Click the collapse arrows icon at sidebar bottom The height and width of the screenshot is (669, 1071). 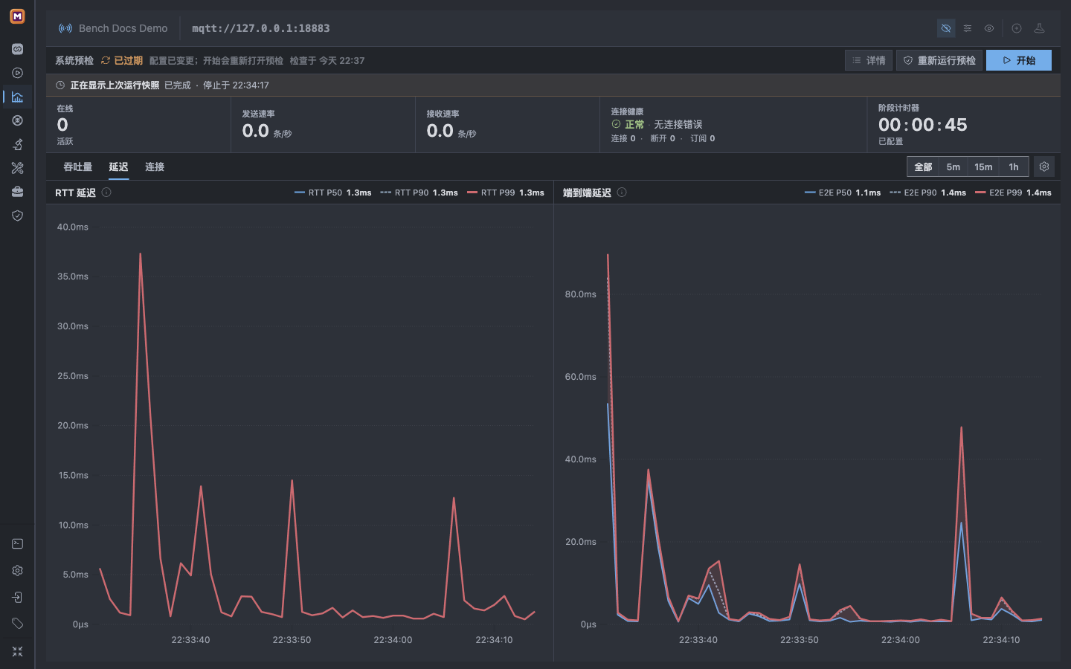pyautogui.click(x=17, y=652)
